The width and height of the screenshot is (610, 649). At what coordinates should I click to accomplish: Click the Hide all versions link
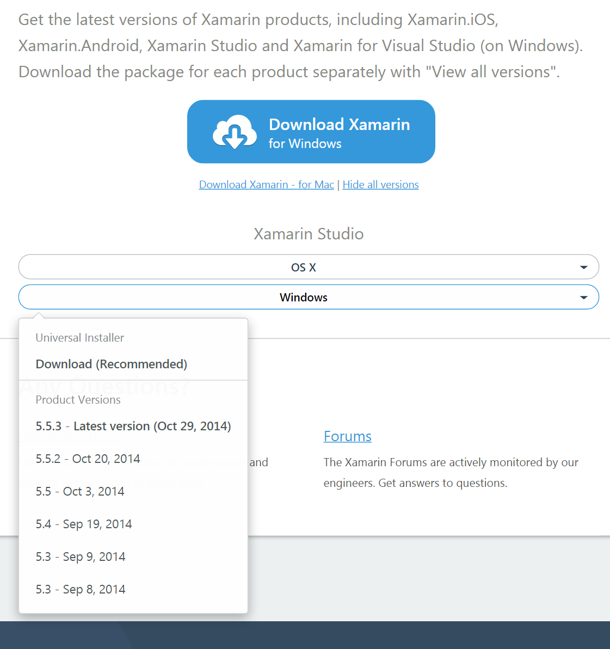pyautogui.click(x=380, y=184)
